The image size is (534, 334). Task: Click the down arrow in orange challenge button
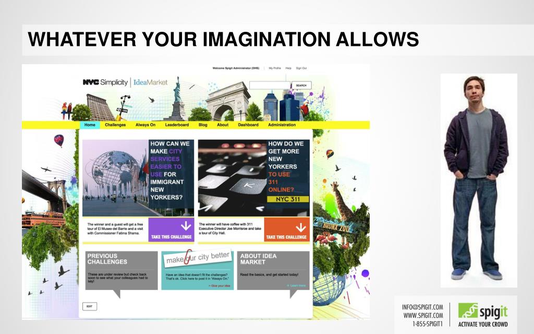pyautogui.click(x=301, y=228)
